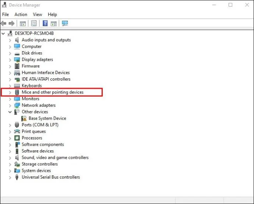The height and width of the screenshot is (204, 254).
Task: Click the Scan for hardware changes monitor icon
Action: (x=65, y=24)
